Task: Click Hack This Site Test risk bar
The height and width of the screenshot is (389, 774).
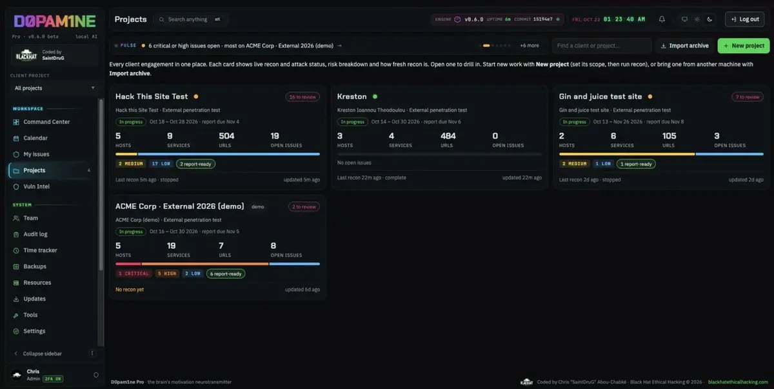Action: point(217,154)
